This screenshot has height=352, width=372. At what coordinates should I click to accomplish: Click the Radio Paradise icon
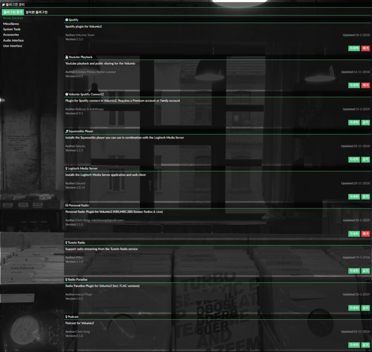click(x=66, y=280)
